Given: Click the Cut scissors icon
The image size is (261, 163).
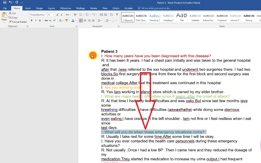Looking at the screenshot, I should [x=10, y=13].
